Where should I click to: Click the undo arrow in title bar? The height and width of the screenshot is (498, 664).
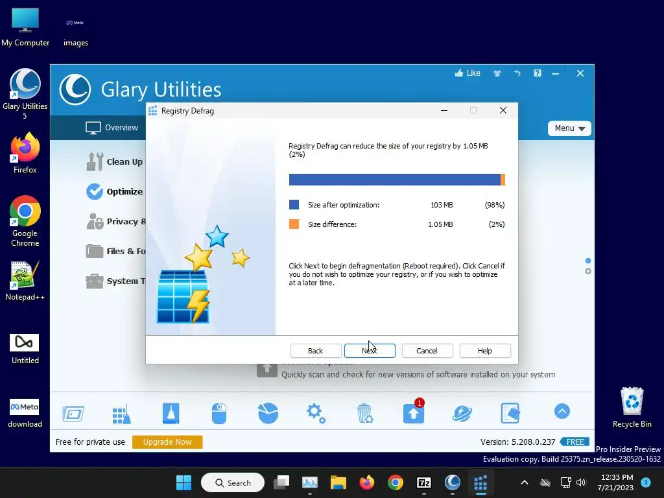point(517,73)
